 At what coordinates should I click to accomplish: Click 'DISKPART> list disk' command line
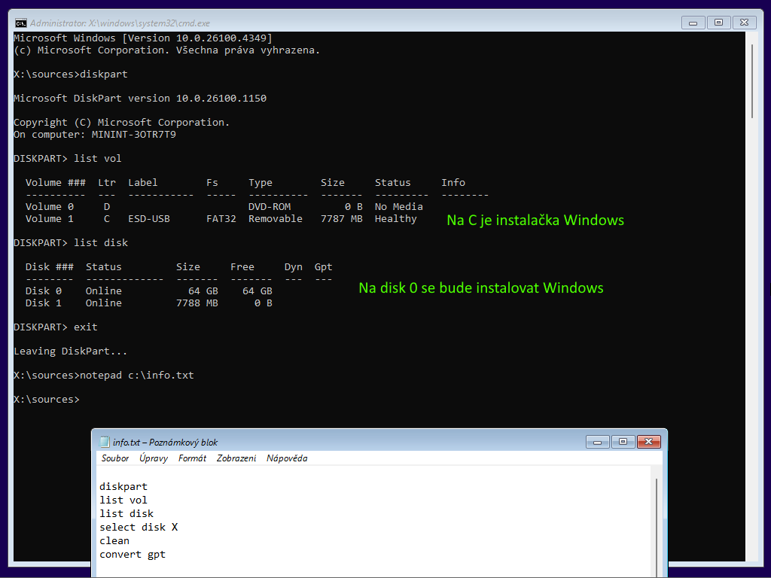click(x=71, y=243)
